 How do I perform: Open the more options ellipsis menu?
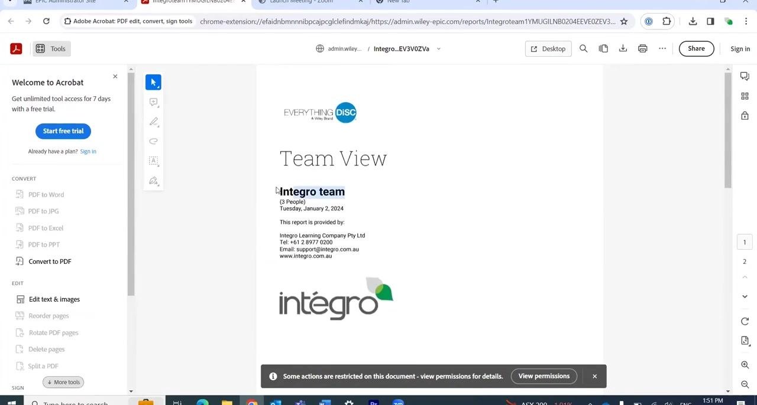(x=662, y=48)
